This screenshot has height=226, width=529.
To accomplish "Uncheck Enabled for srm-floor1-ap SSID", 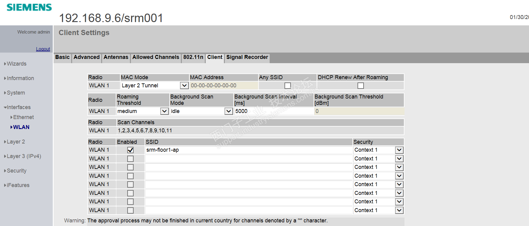I will pyautogui.click(x=130, y=150).
